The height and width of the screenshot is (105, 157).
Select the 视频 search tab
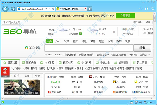66,41
